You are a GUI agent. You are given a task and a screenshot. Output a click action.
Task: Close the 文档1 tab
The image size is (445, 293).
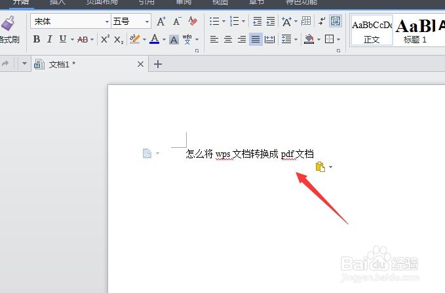[x=140, y=64]
